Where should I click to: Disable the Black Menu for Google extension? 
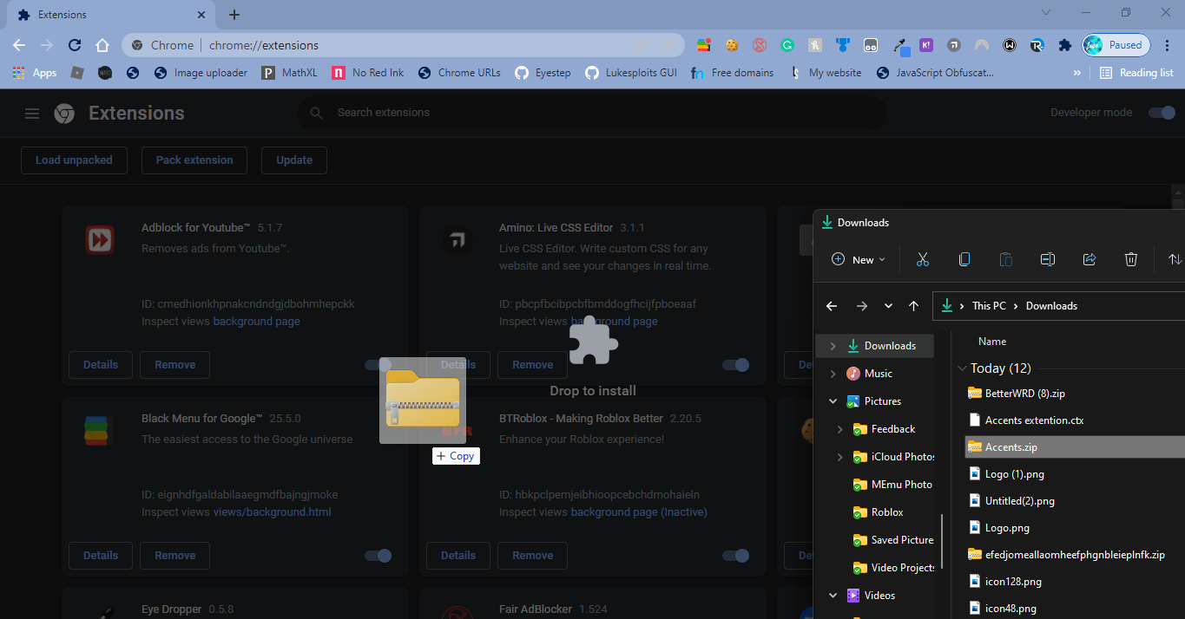378,556
